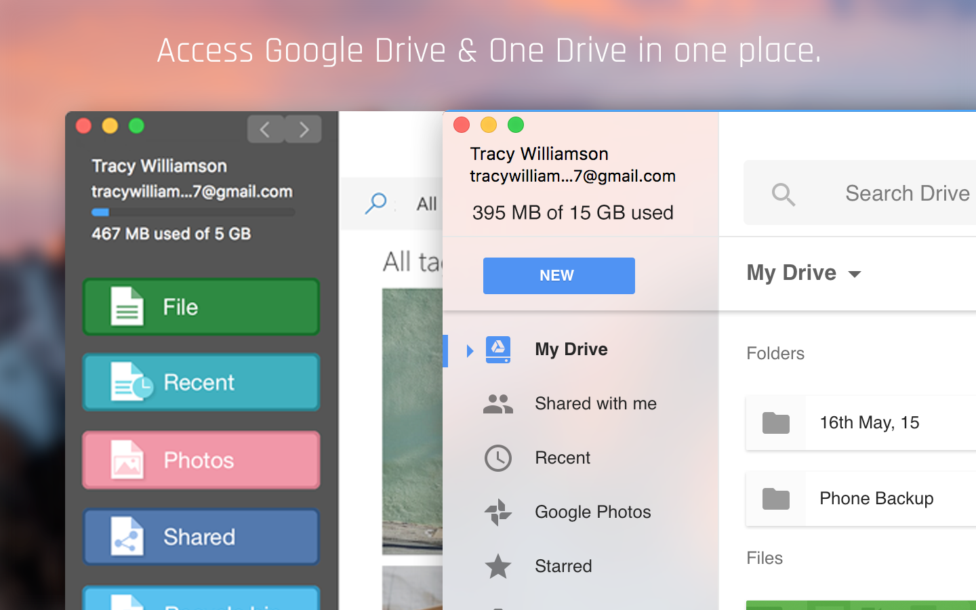Screen dimensions: 976x610
Task: Click the Shared with me people icon
Action: pyautogui.click(x=498, y=405)
